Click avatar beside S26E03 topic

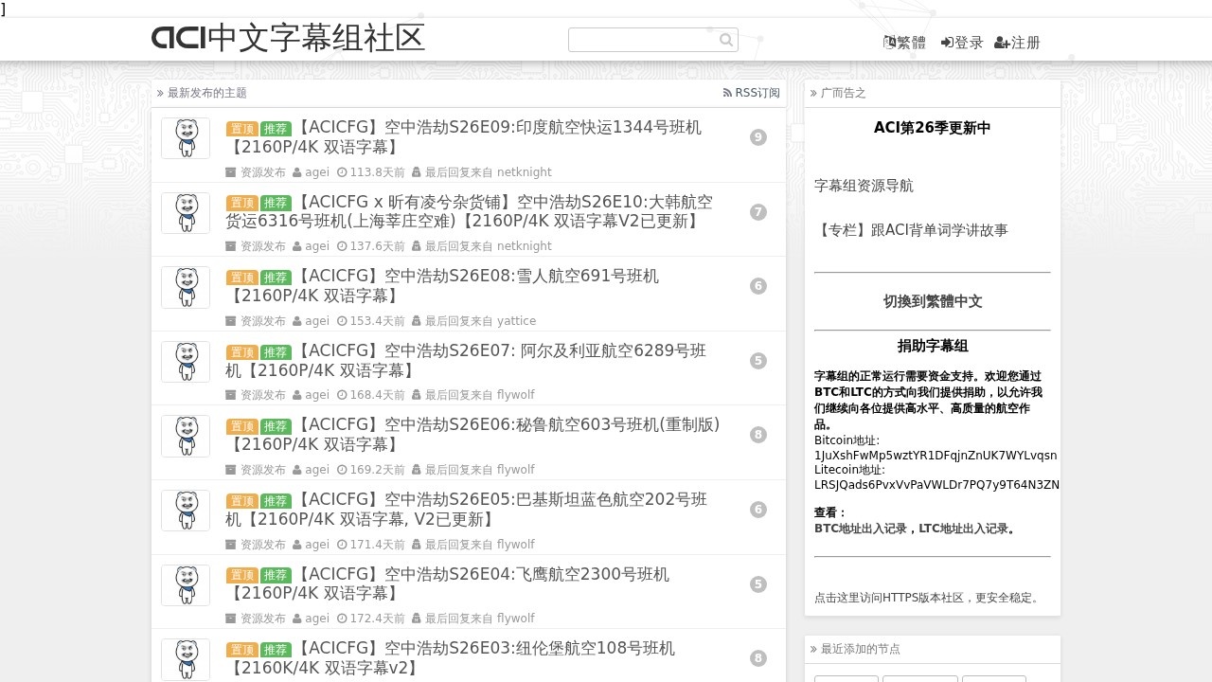pos(186,659)
